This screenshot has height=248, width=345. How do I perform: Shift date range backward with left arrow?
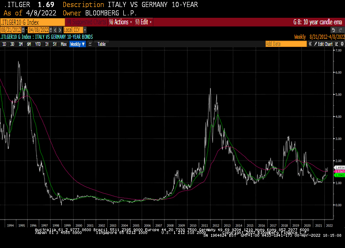[55, 30]
